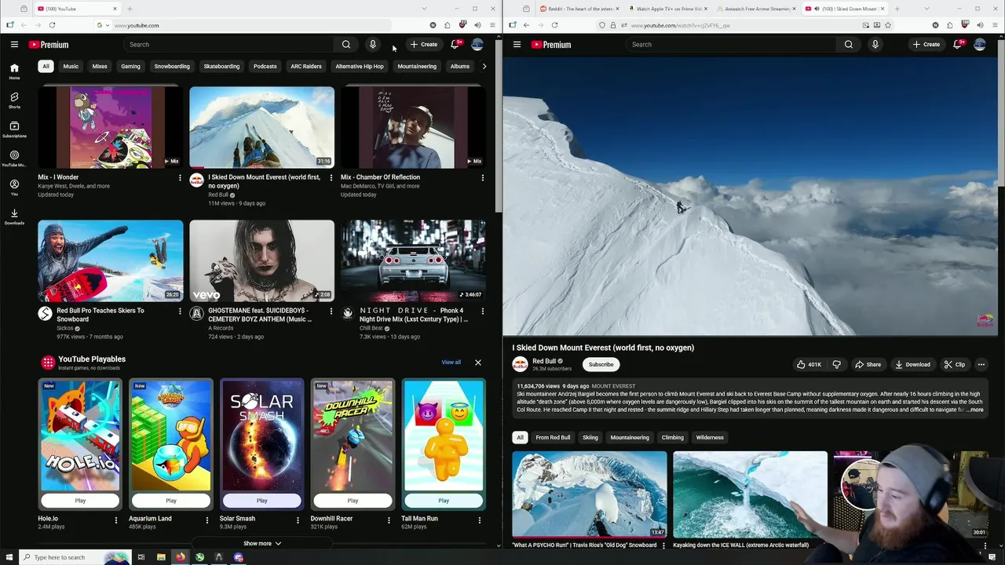This screenshot has height=565, width=1005.
Task: Click YouTube Premium logo in left window
Action: [49, 45]
